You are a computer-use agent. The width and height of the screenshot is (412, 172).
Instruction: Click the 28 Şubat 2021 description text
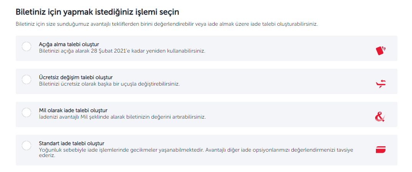pyautogui.click(x=122, y=51)
